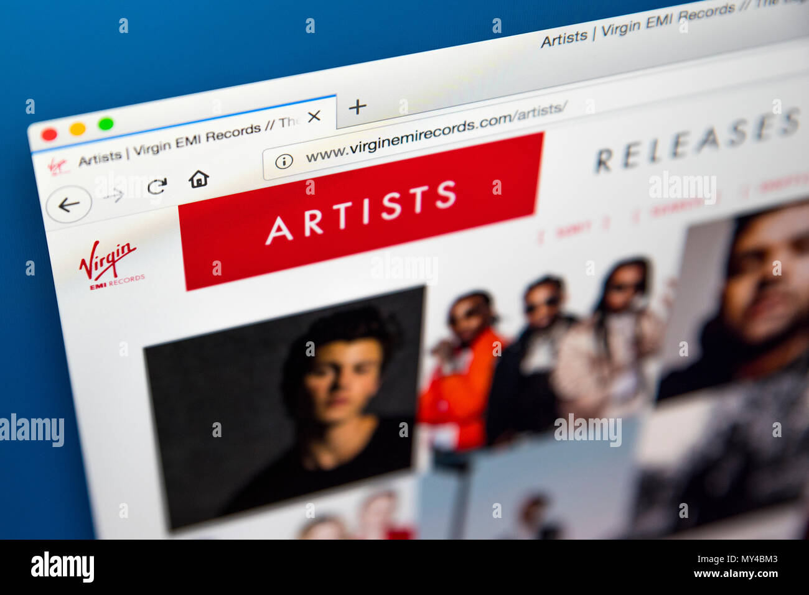
Task: Click the greyed-out forward arrow
Action: (114, 196)
